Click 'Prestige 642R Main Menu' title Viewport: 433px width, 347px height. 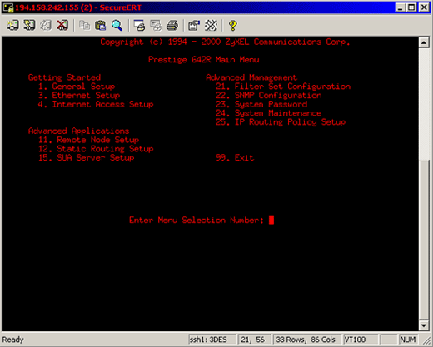coord(204,60)
